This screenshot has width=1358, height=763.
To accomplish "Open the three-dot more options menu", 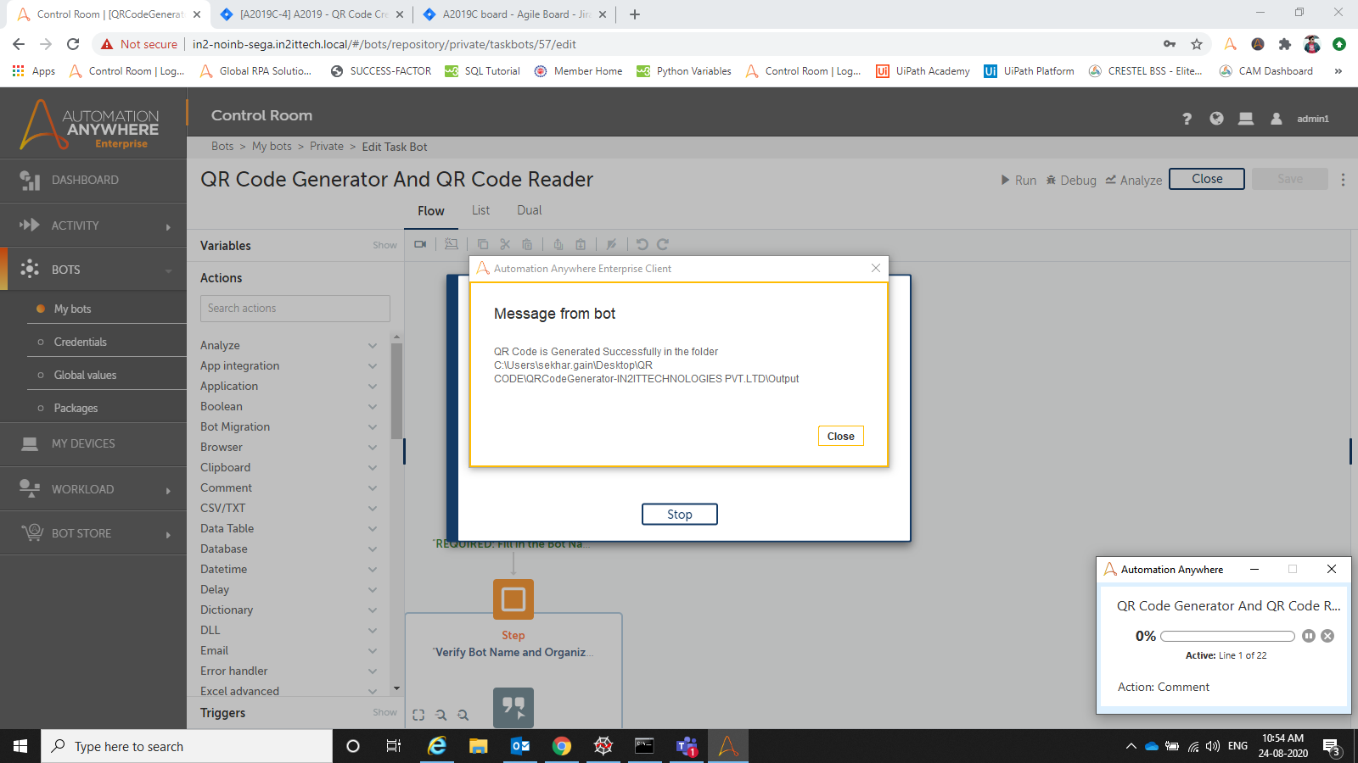I will (x=1343, y=180).
